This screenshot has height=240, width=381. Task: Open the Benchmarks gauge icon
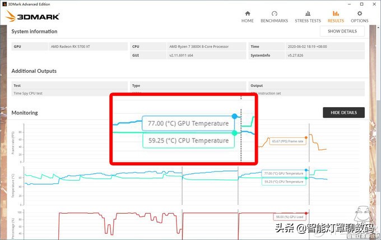[x=275, y=13]
